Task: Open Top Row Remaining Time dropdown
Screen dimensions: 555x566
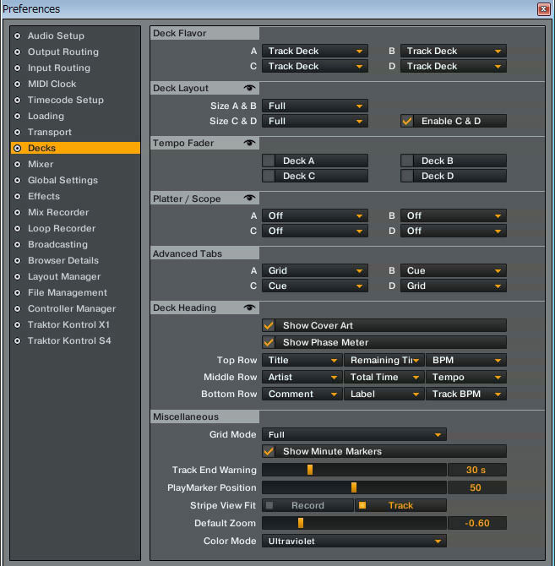Action: click(384, 360)
